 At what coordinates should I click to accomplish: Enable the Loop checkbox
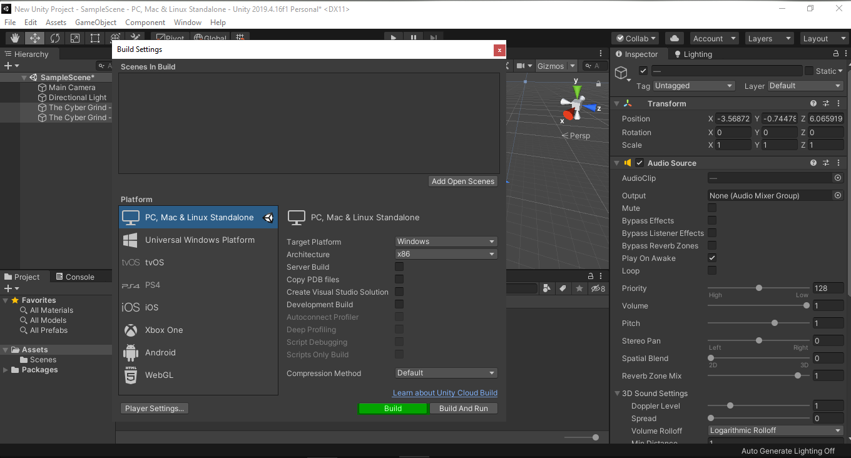[x=712, y=270]
